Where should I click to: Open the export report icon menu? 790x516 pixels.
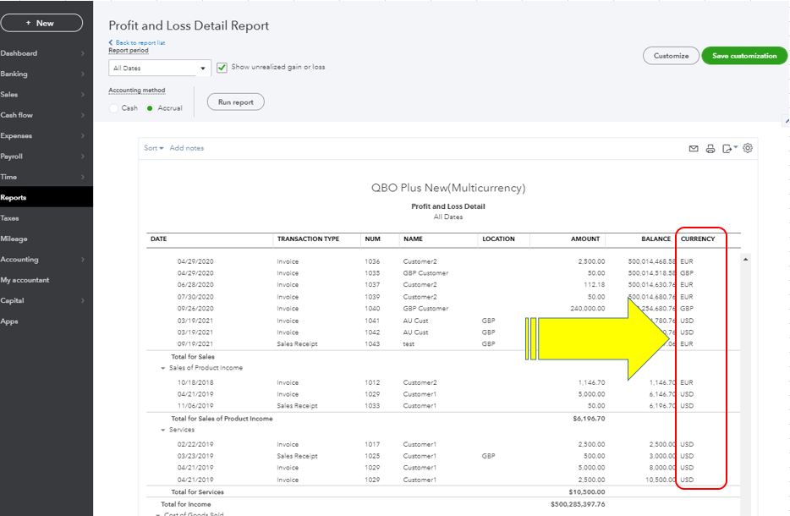tap(729, 149)
